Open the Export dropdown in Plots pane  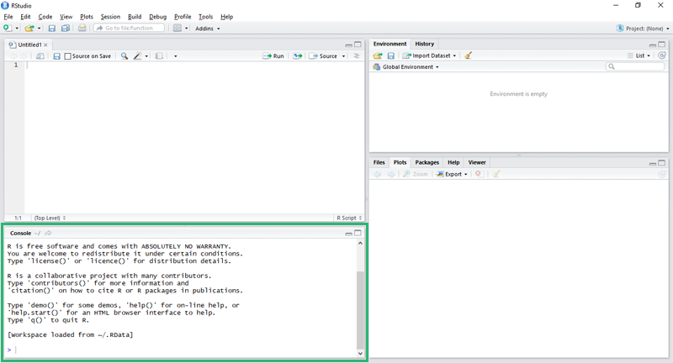pyautogui.click(x=452, y=174)
